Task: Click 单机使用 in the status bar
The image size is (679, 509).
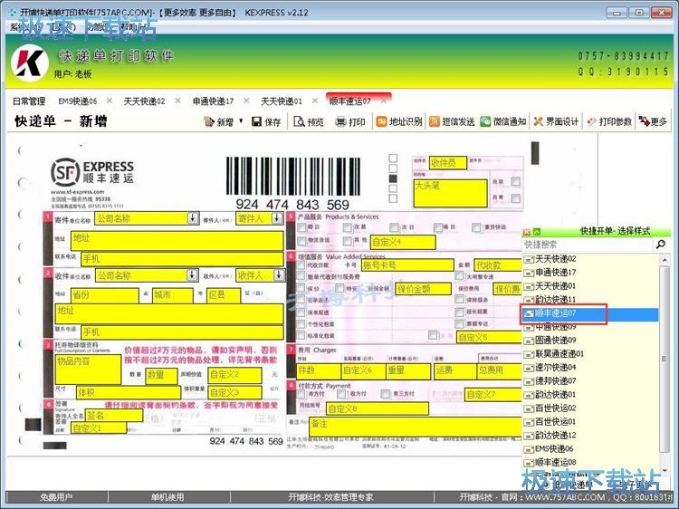Action: [x=167, y=497]
